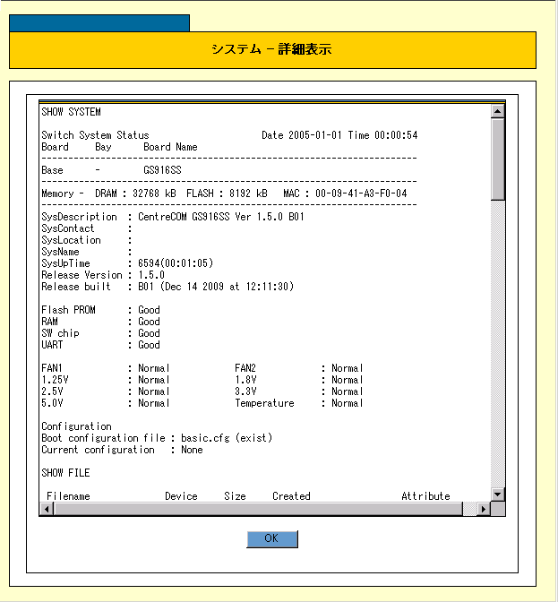Click the vertical scrollbar thumb
This screenshot has height=602, width=558.
coord(498,159)
